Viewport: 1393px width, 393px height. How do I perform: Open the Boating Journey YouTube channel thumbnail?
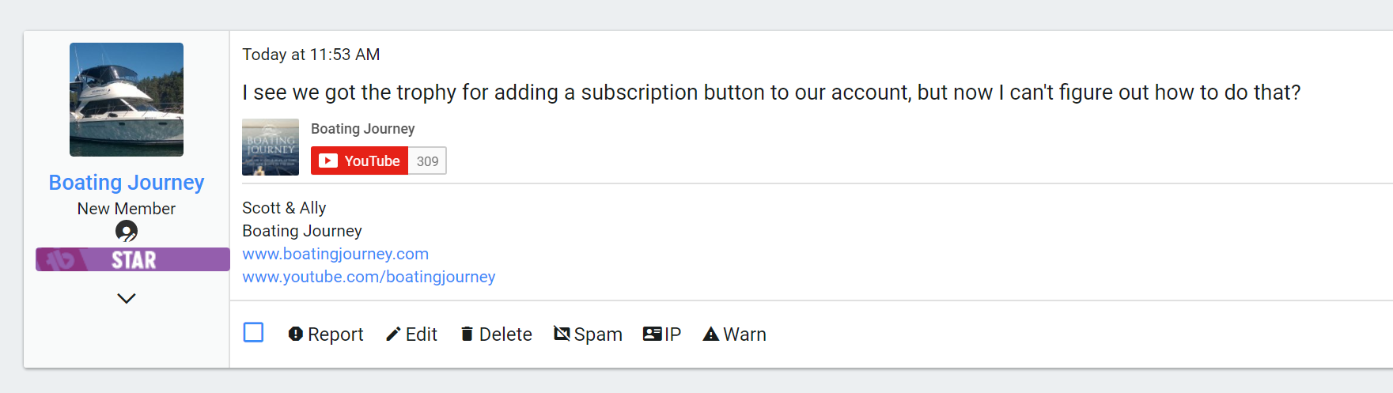(x=271, y=147)
